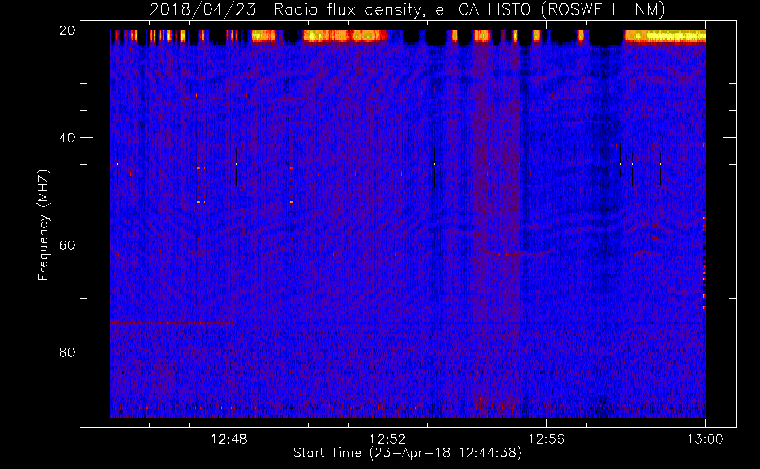Click the 40 MHz frequency tick label
Screen dimensions: 760x469
click(67, 138)
